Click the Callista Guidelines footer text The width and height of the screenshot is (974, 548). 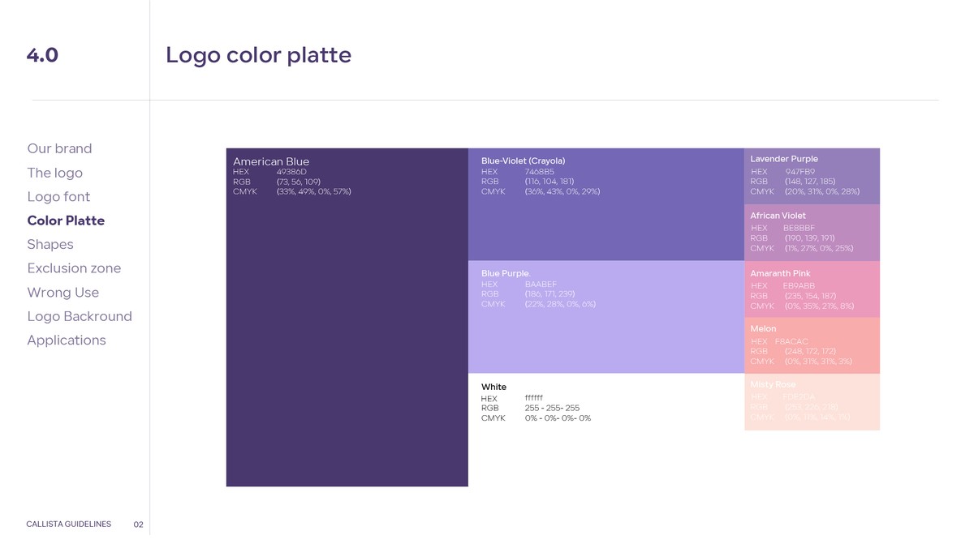pos(69,524)
